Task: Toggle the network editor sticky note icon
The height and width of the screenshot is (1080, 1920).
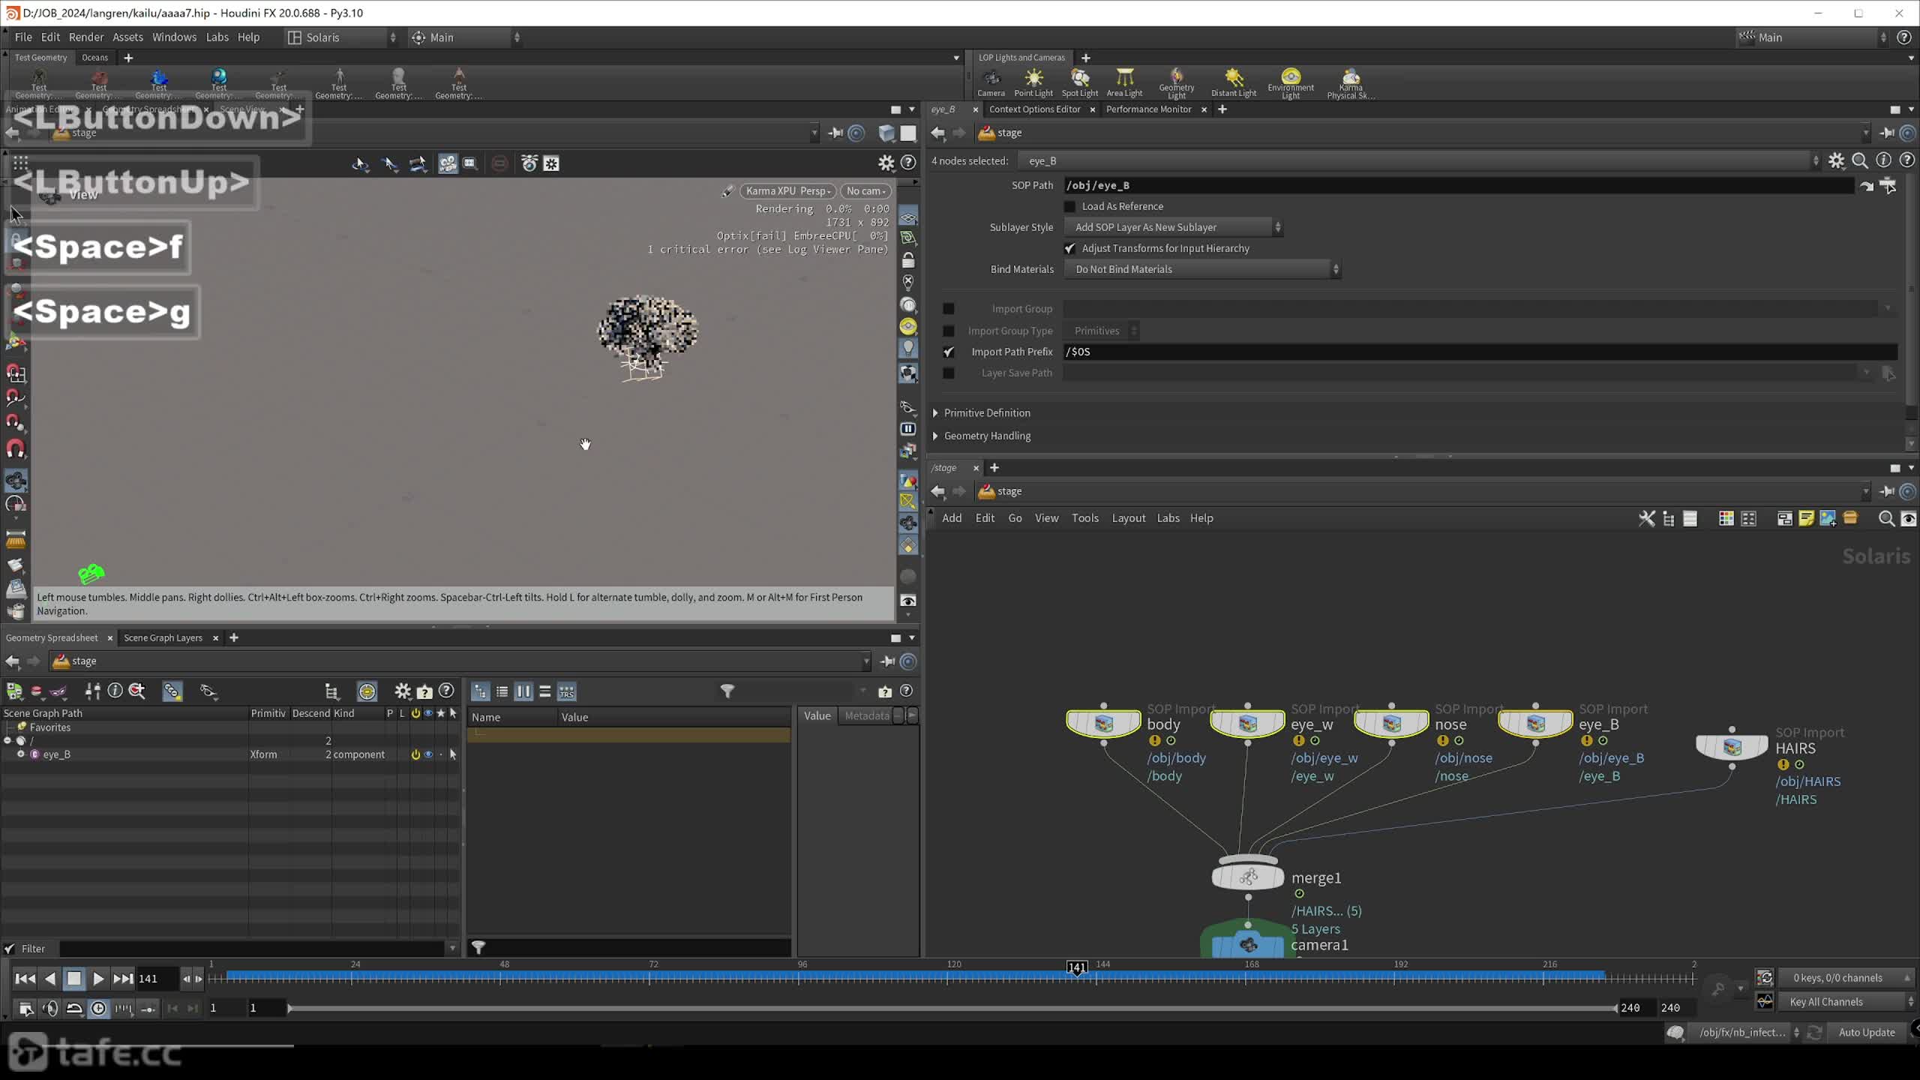Action: click(1806, 518)
